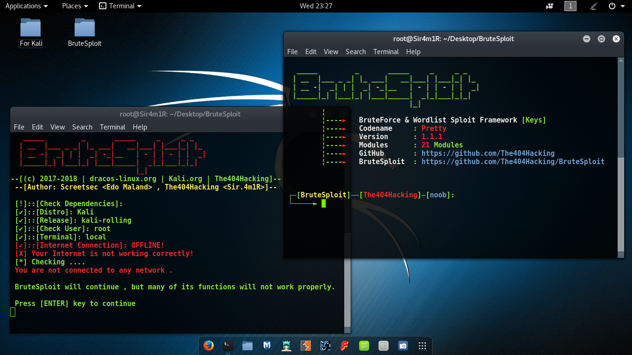Image resolution: width=632 pixels, height=355 pixels.
Task: Click the '21 Modules' value
Action: [442, 145]
